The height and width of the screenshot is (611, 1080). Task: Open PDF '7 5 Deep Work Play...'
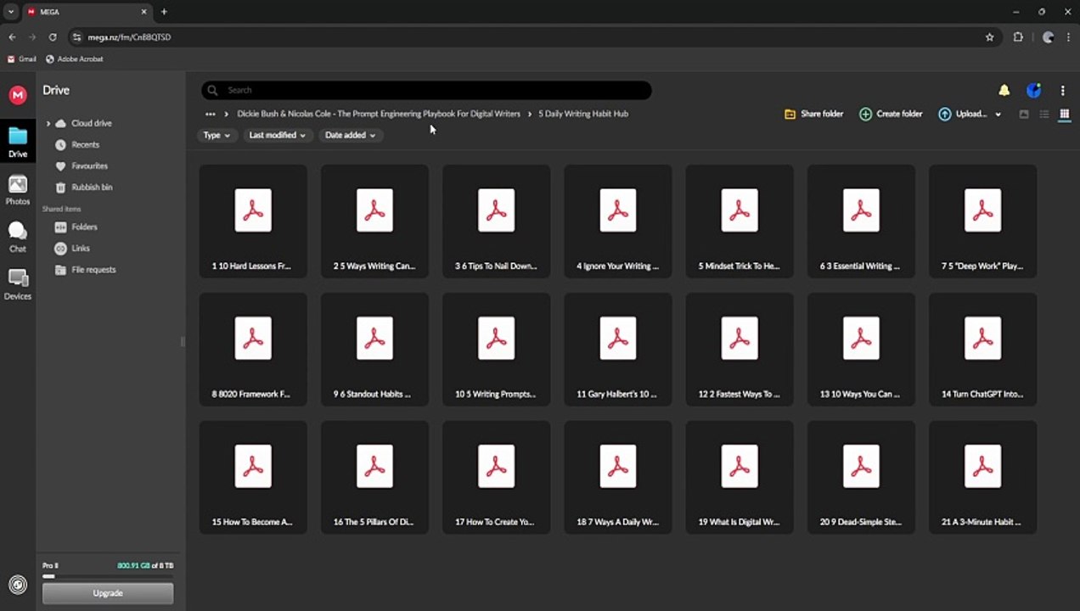[x=982, y=221]
